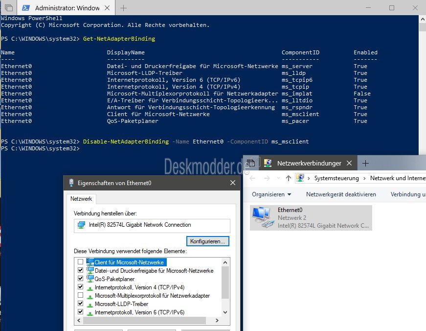Click Netzwerkgerät deaktivieren command
The width and height of the screenshot is (426, 331).
341,194
